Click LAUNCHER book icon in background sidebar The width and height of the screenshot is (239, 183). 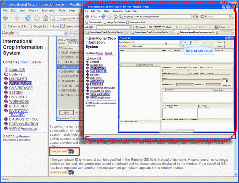click(6, 79)
